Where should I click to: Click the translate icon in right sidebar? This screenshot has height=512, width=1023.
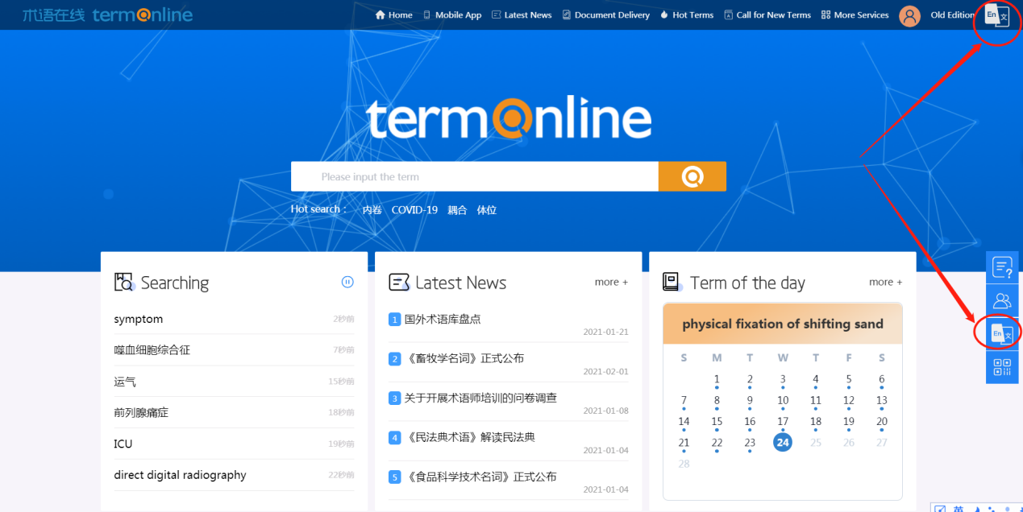coord(1001,333)
